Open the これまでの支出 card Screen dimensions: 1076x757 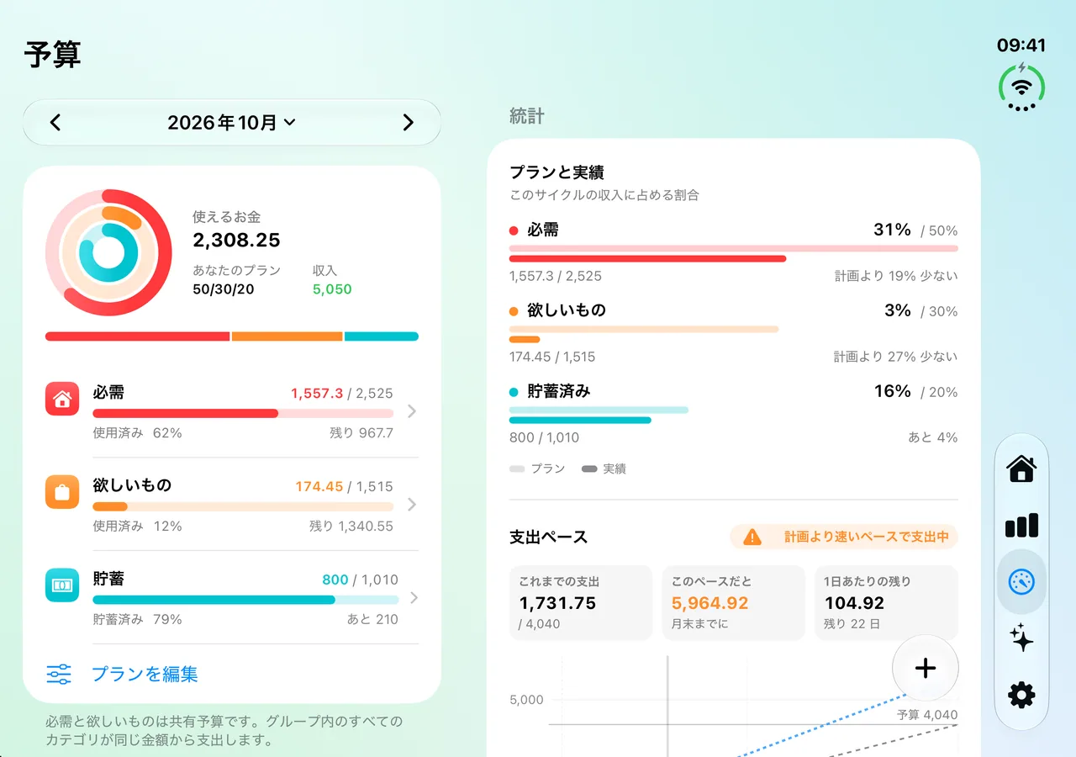click(x=581, y=603)
